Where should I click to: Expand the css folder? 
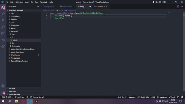[x=24, y=34]
